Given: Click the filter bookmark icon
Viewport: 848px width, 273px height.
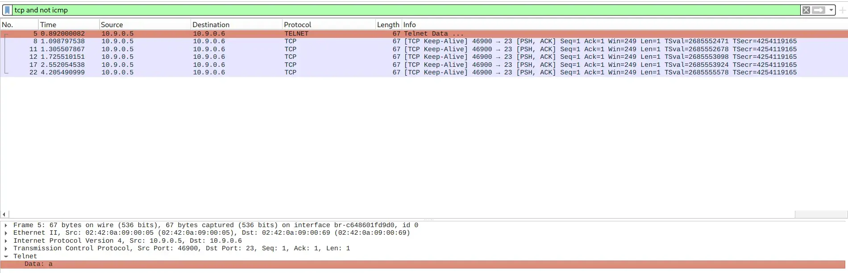Looking at the screenshot, I should (7, 10).
